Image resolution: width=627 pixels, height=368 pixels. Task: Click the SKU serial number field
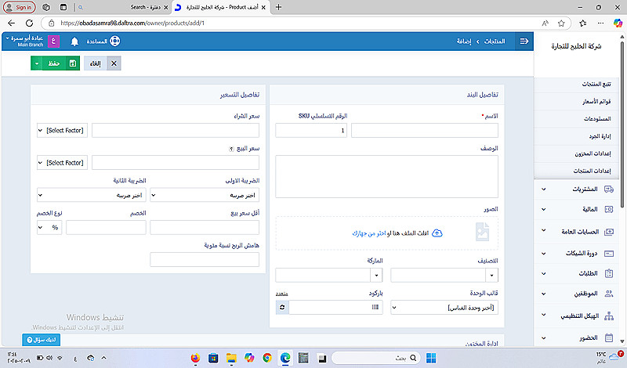click(x=311, y=130)
